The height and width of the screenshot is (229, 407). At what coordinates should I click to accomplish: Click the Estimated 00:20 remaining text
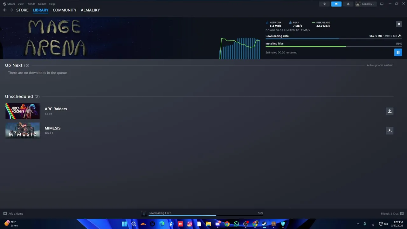[281, 52]
